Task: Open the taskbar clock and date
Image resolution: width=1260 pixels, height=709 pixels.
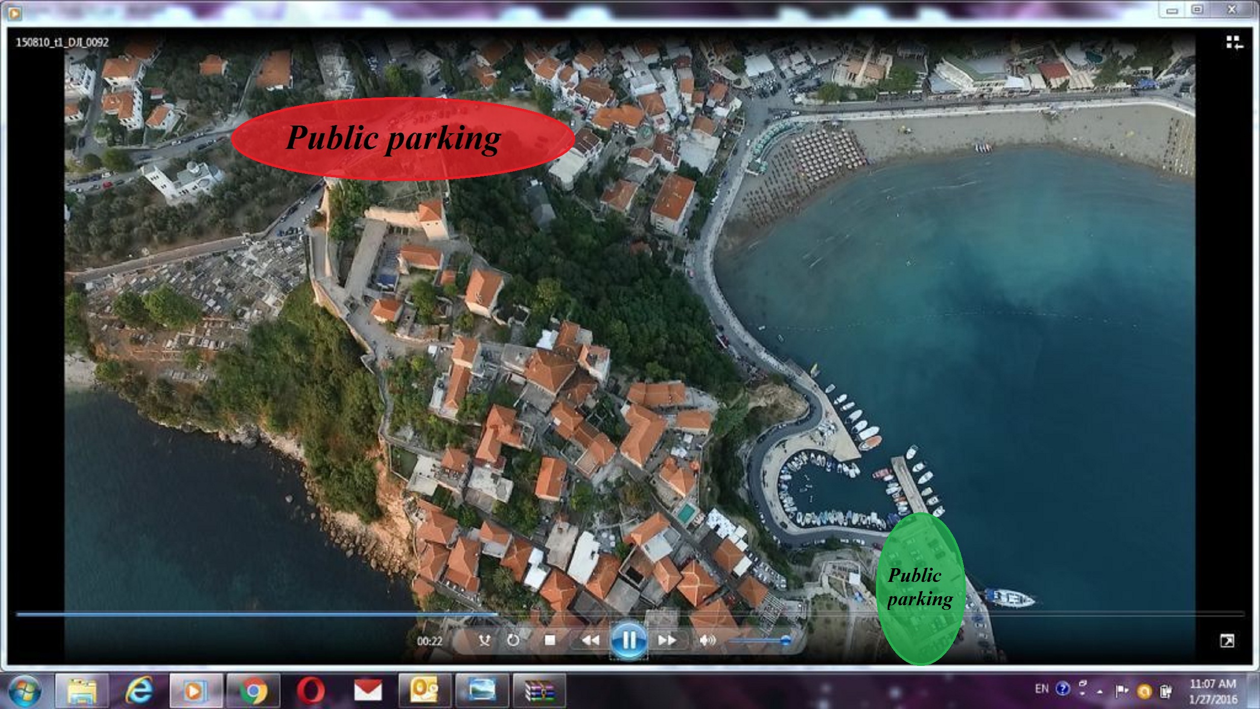Action: [x=1213, y=691]
